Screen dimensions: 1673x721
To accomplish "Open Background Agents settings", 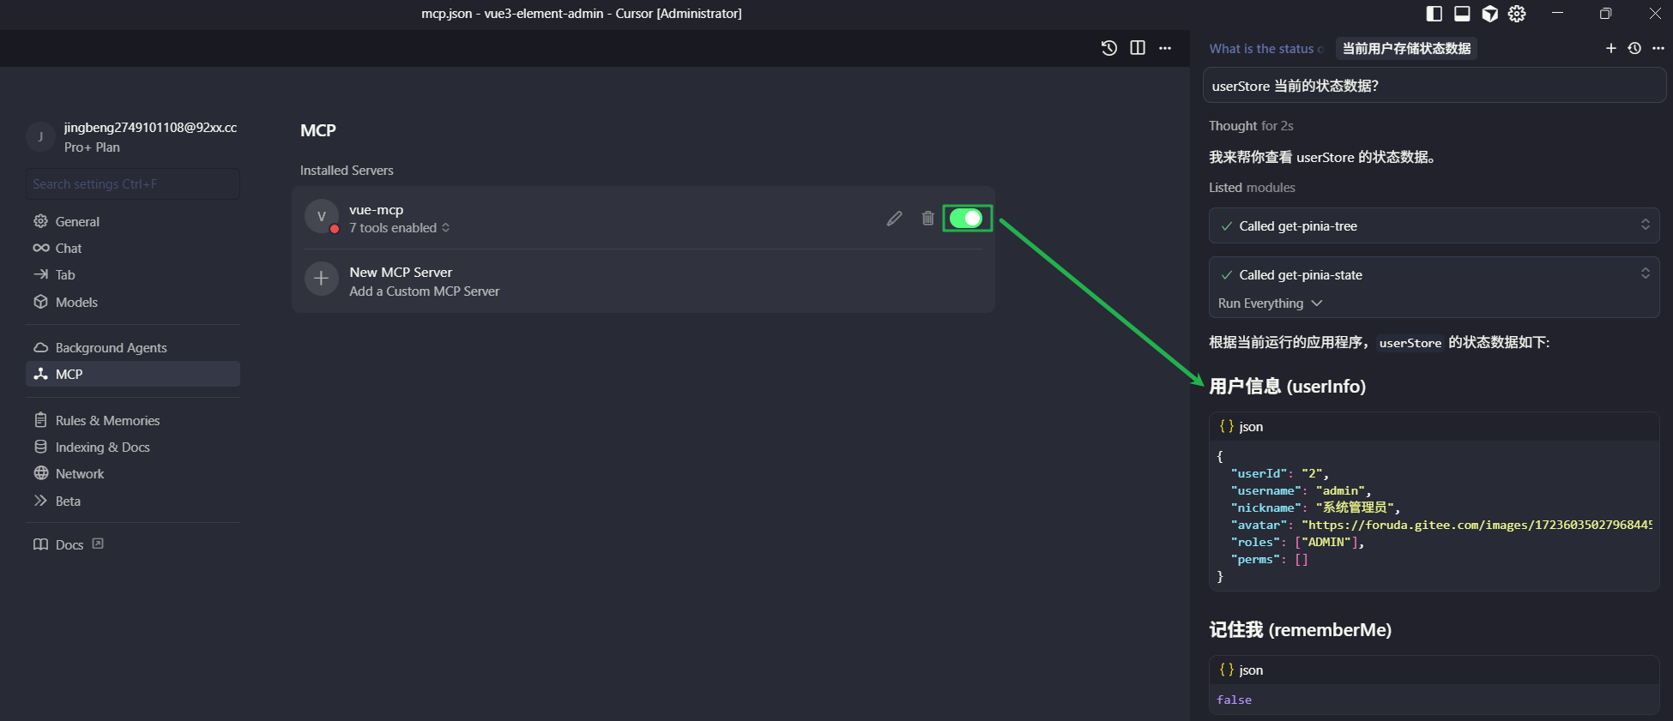I will 133,348.
